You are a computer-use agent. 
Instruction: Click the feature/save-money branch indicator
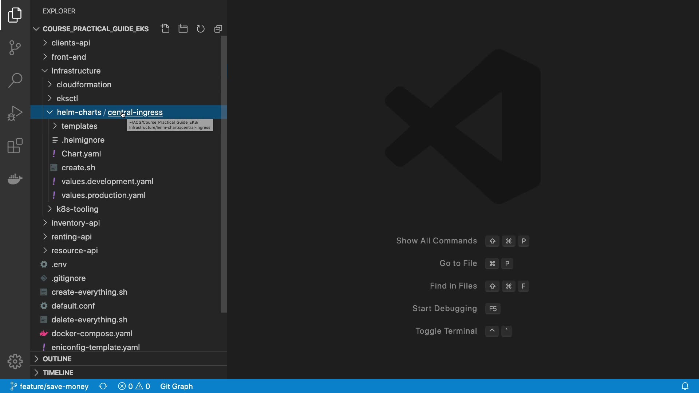tap(50, 386)
